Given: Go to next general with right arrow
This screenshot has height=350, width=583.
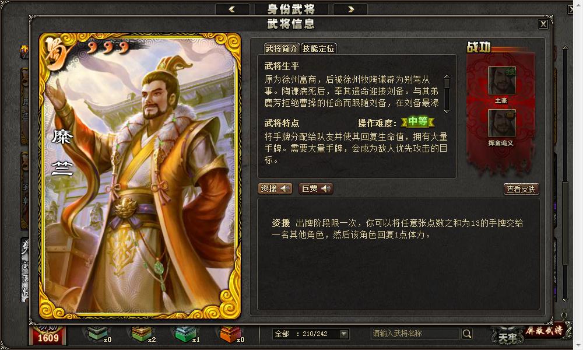Looking at the screenshot, I should pos(350,9).
